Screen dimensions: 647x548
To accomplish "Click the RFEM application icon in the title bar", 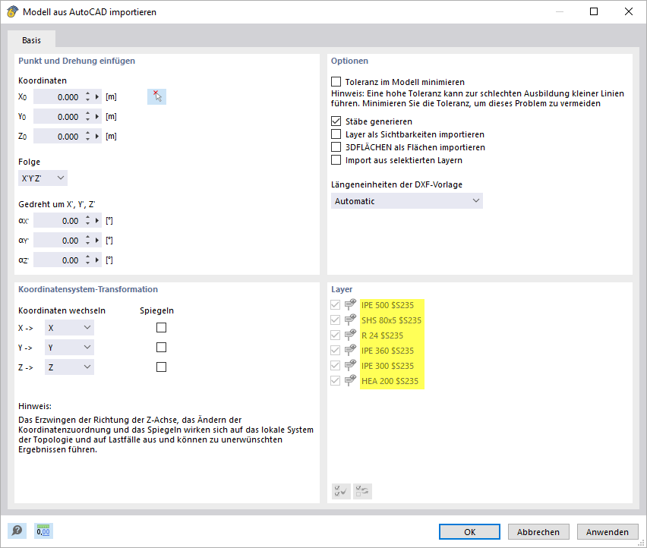I will pos(12,11).
